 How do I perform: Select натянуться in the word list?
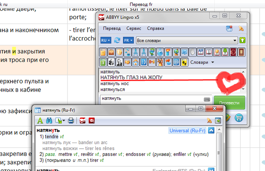pos(112,90)
